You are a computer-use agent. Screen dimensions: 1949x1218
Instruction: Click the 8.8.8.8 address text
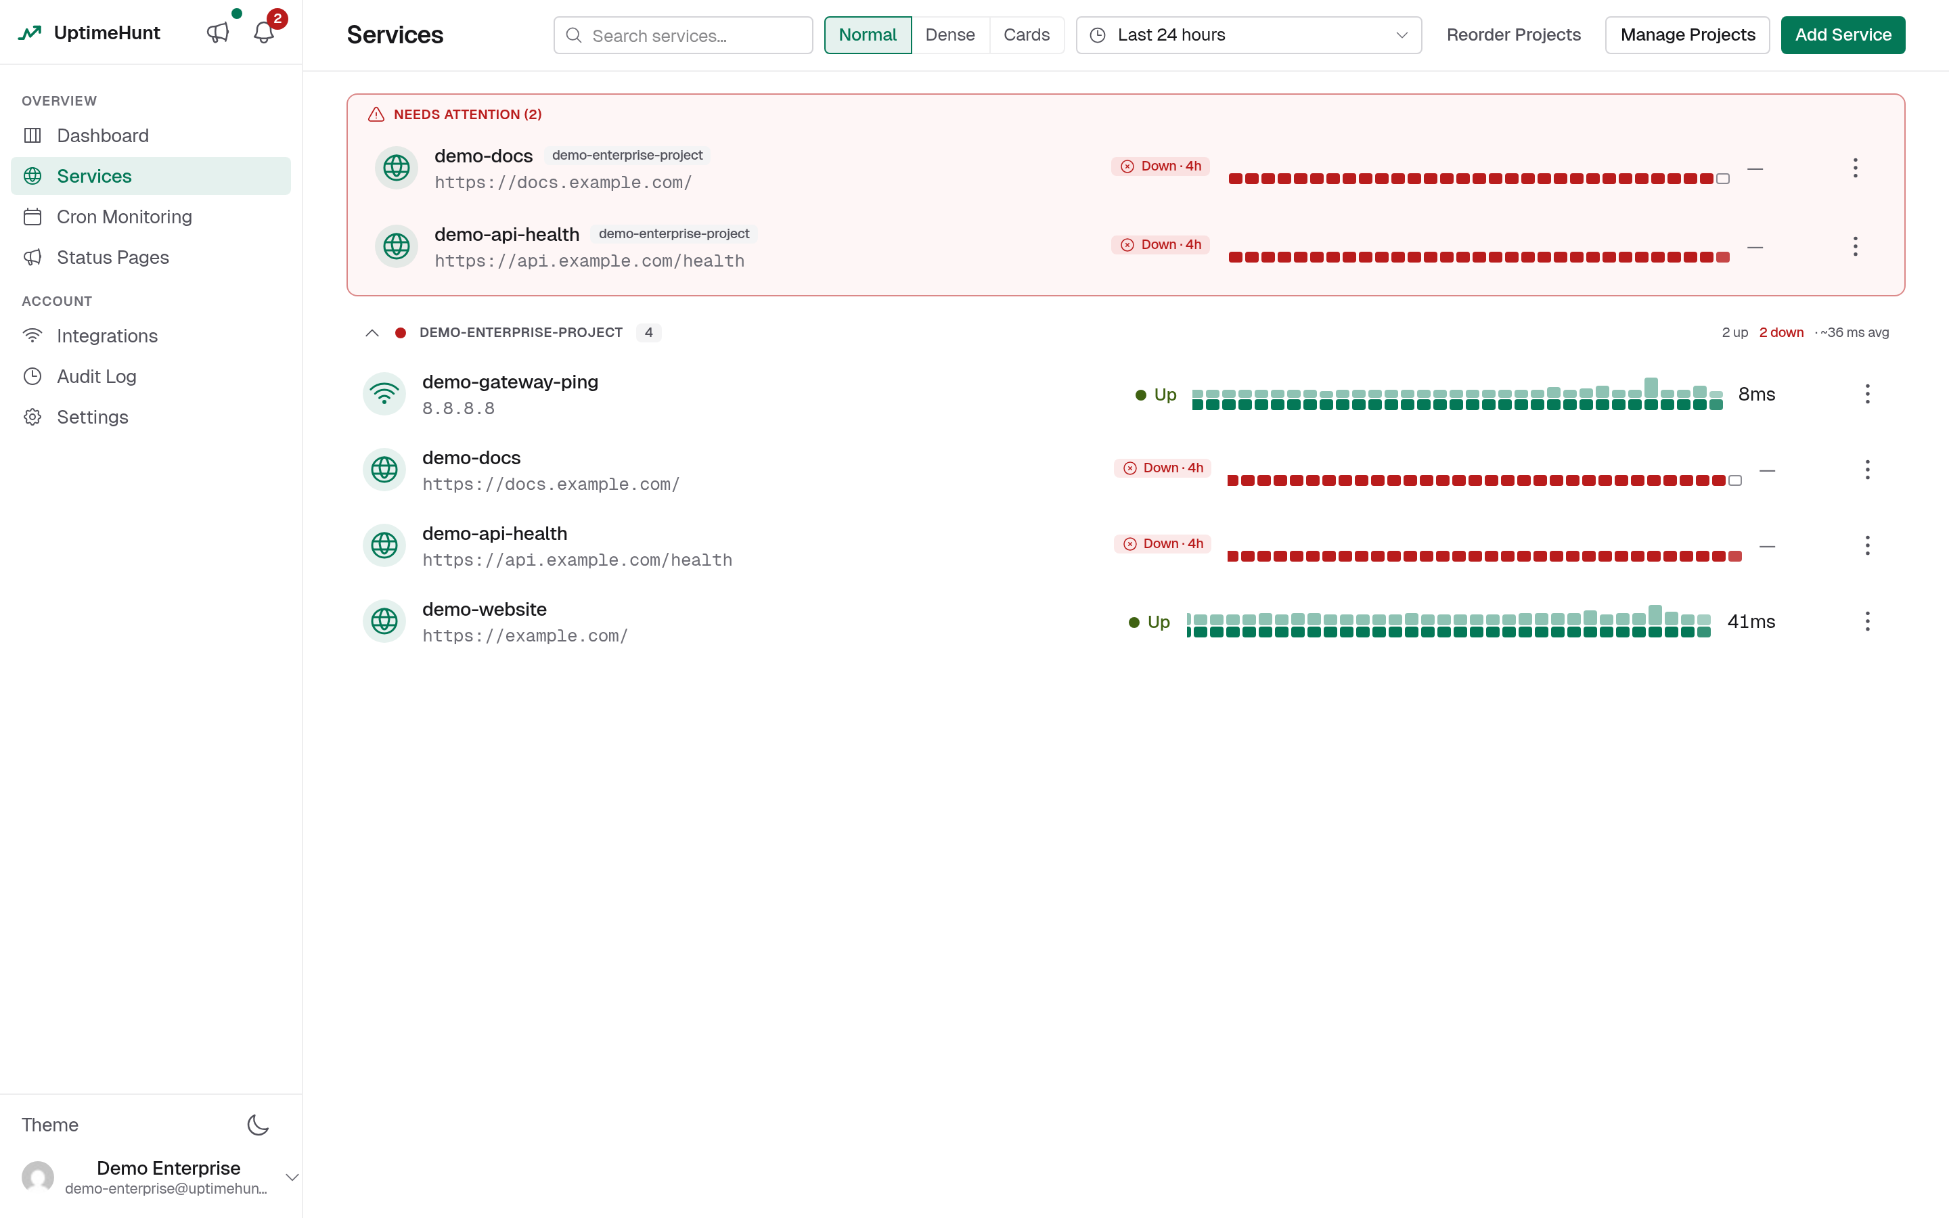click(458, 409)
